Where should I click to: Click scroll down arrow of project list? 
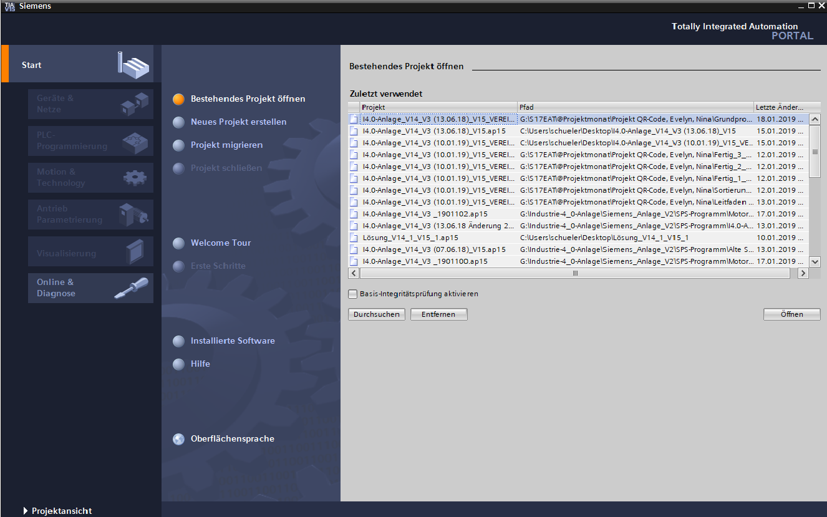point(815,262)
